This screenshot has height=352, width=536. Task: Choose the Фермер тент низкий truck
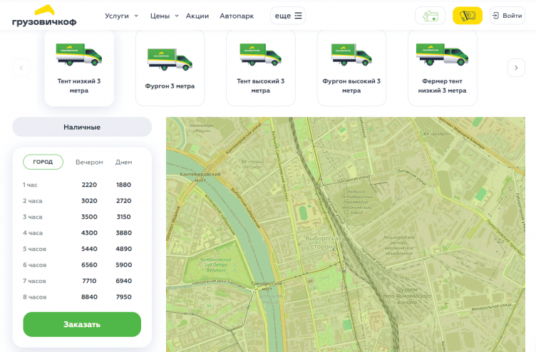[x=441, y=68]
